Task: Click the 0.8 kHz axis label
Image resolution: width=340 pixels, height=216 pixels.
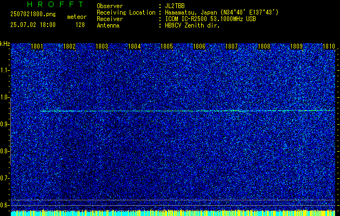Action: [5, 151]
